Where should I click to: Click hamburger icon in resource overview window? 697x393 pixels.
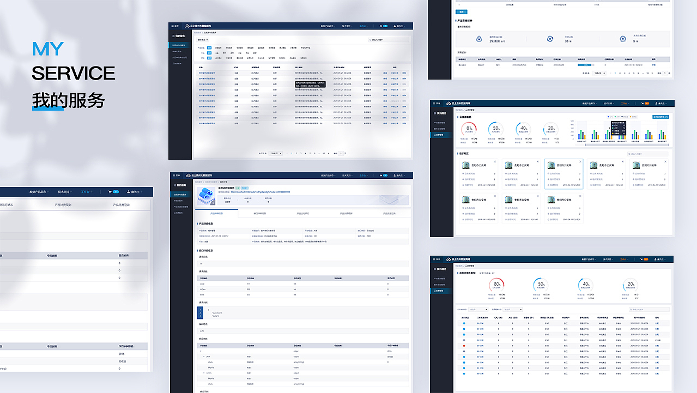pyautogui.click(x=434, y=103)
